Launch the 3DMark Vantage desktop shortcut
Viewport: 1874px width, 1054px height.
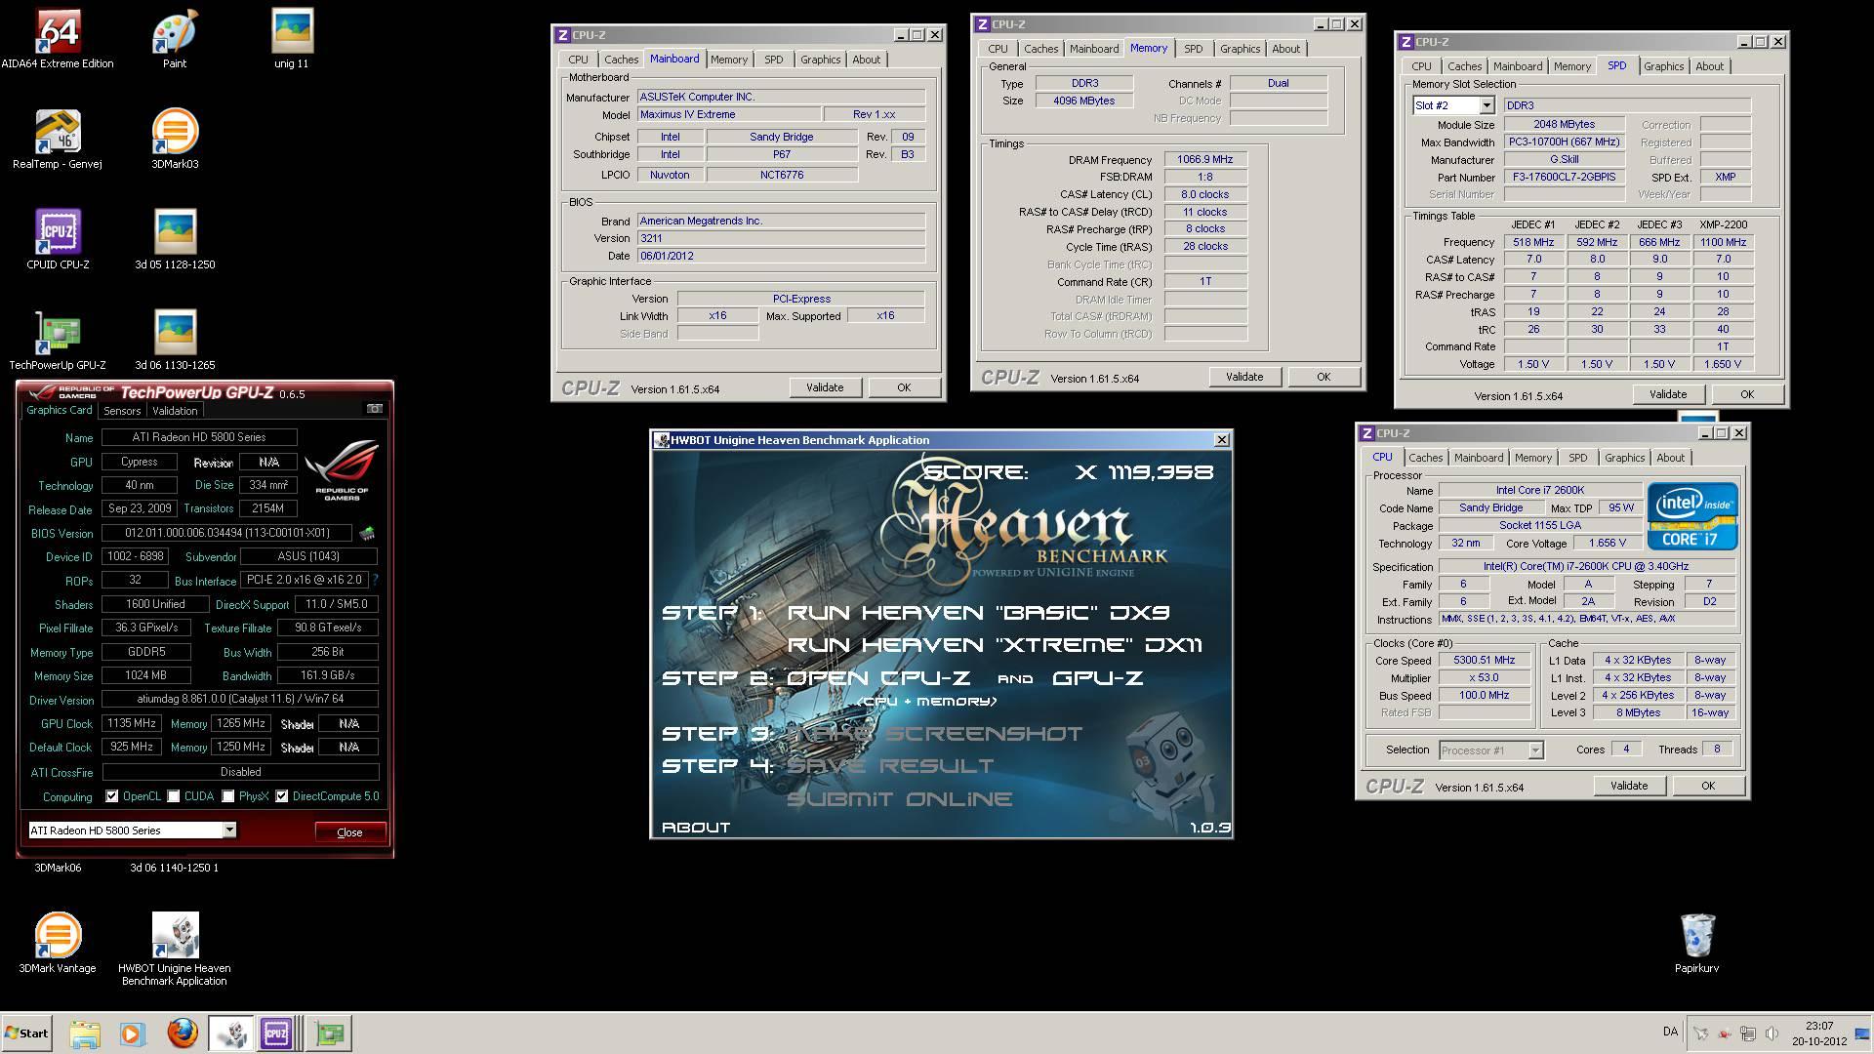click(58, 944)
